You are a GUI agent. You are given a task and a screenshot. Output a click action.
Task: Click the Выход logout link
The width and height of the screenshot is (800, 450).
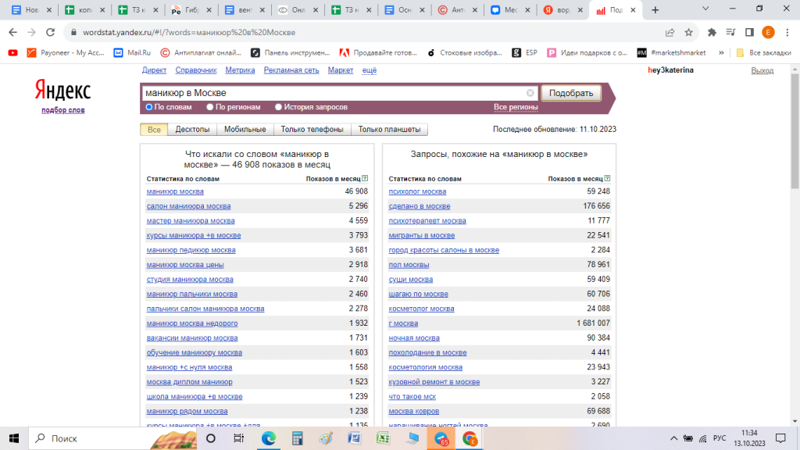(762, 71)
